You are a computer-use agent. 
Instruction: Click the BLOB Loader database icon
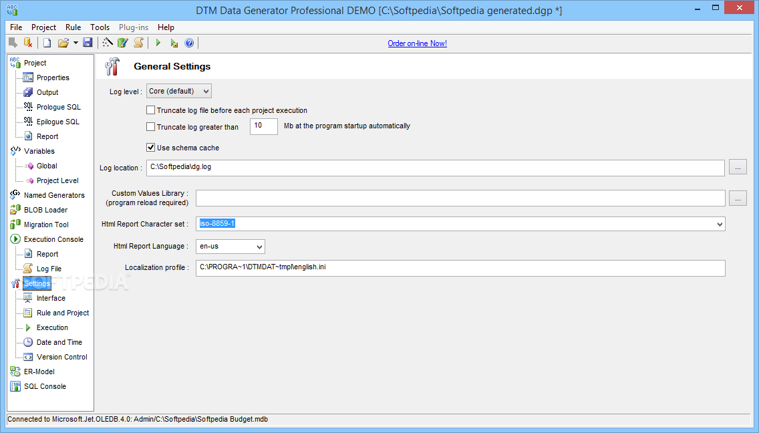(x=15, y=210)
